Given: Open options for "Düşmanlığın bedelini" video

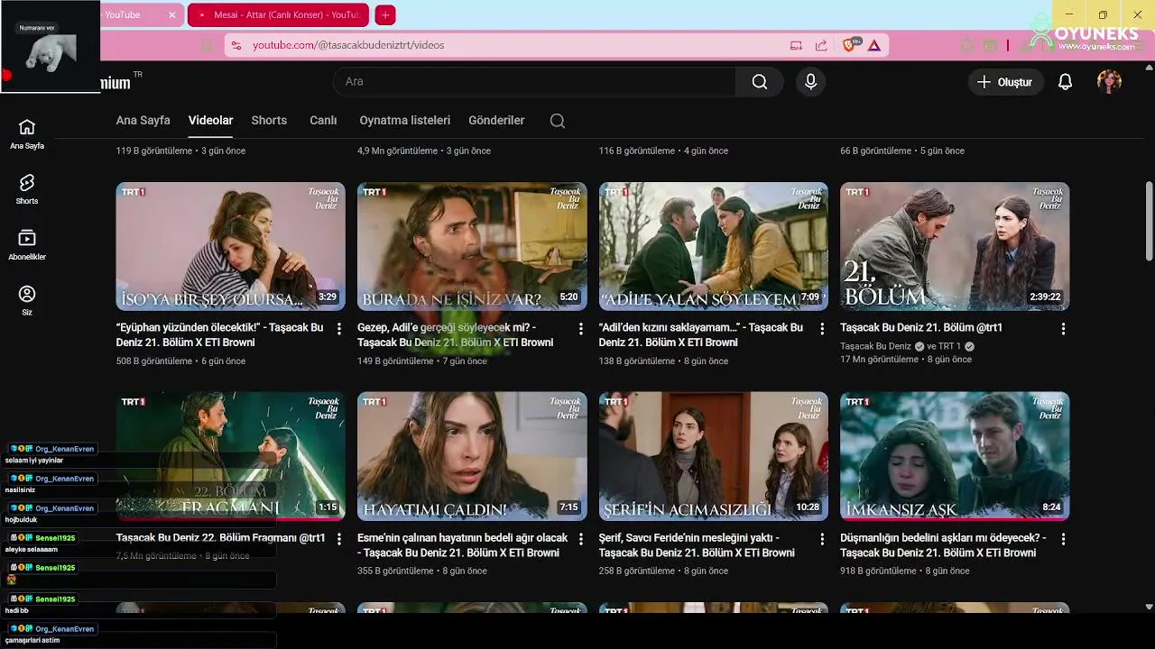Looking at the screenshot, I should 1063,539.
